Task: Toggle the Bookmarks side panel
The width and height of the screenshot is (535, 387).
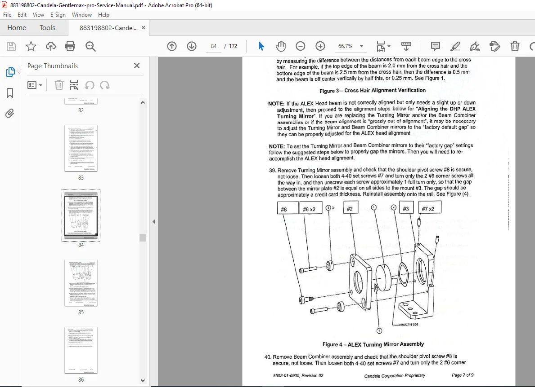Action: pyautogui.click(x=10, y=92)
